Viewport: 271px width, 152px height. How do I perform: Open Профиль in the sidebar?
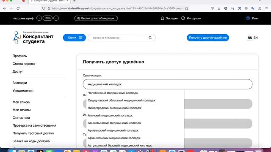[x=20, y=56]
